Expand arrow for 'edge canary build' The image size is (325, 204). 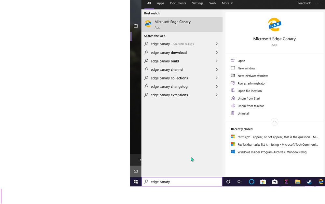click(x=217, y=61)
